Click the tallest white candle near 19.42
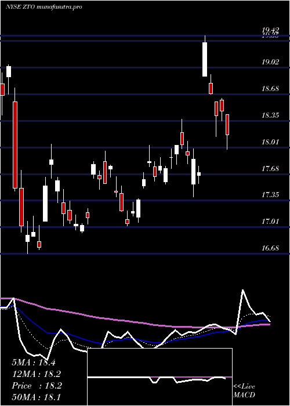The image size is (290, 406). (205, 59)
